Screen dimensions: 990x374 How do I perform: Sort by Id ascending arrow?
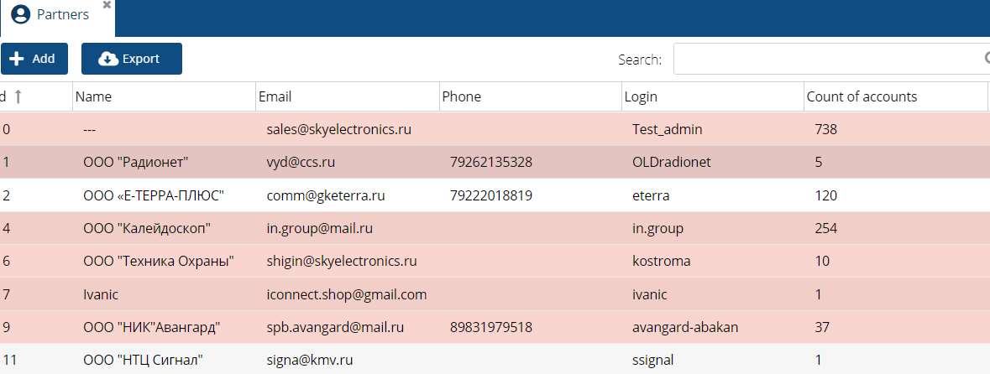[18, 96]
